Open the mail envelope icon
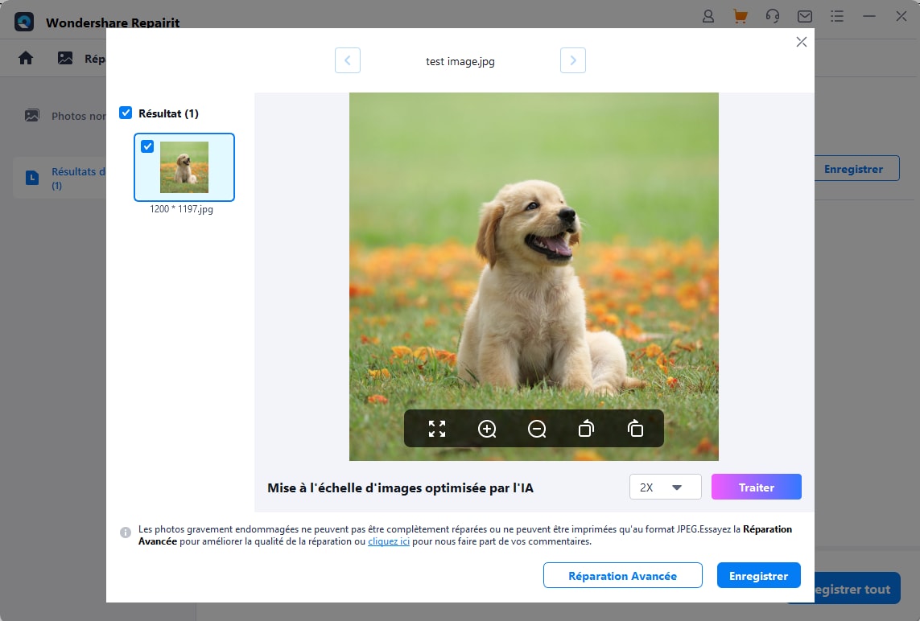This screenshot has height=621, width=920. [x=804, y=16]
